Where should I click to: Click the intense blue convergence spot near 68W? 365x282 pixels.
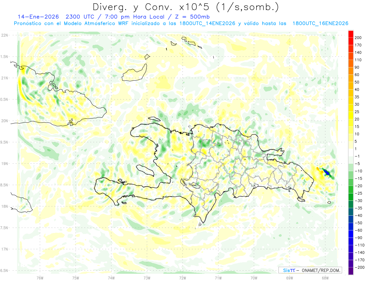pos(327,172)
